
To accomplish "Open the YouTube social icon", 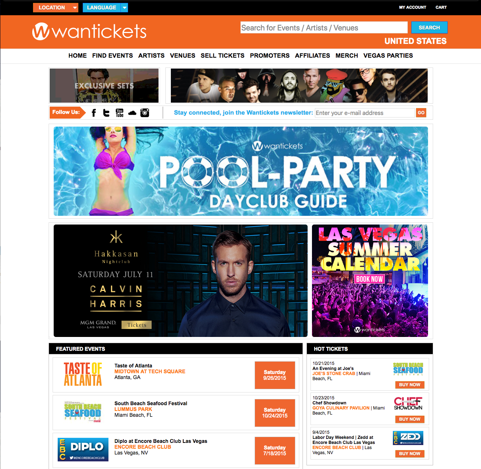I will (x=120, y=113).
